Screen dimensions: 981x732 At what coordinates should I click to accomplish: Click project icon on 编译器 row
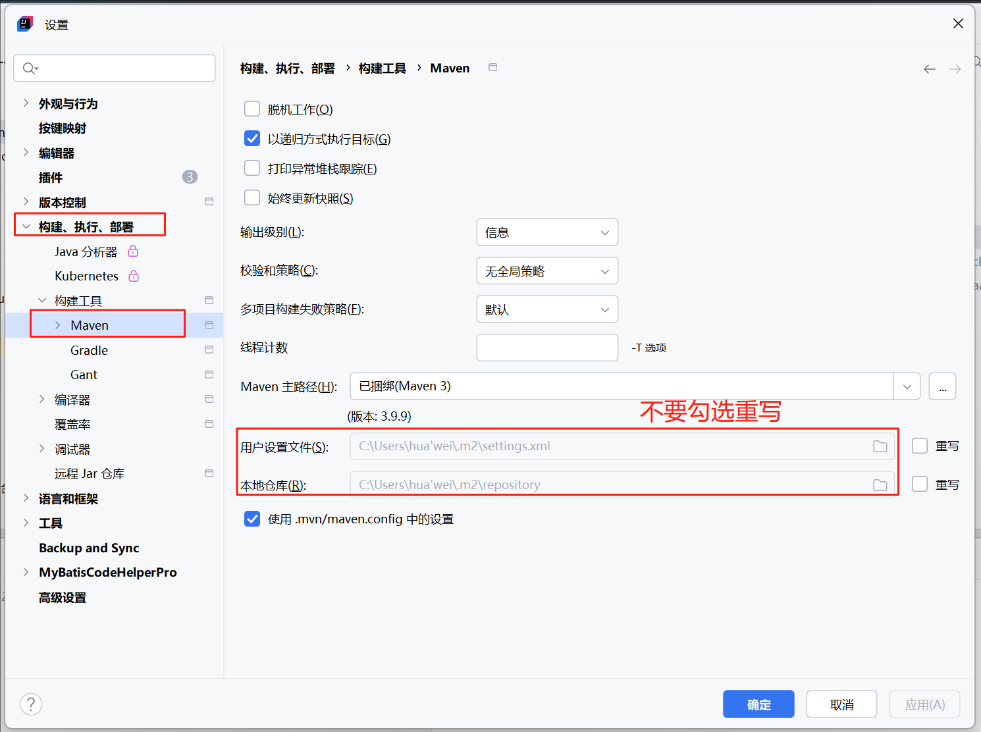tap(209, 399)
